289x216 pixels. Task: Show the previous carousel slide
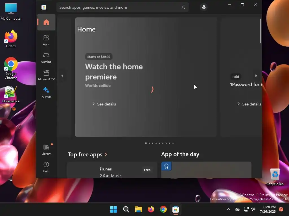(x=62, y=76)
